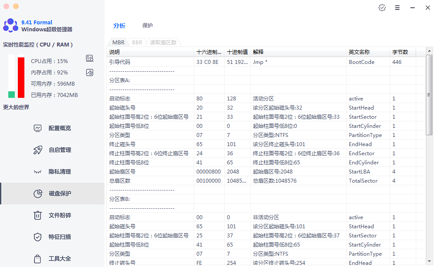This screenshot has width=435, height=267.
Task: Switch to the 保护 tab
Action: pyautogui.click(x=148, y=26)
